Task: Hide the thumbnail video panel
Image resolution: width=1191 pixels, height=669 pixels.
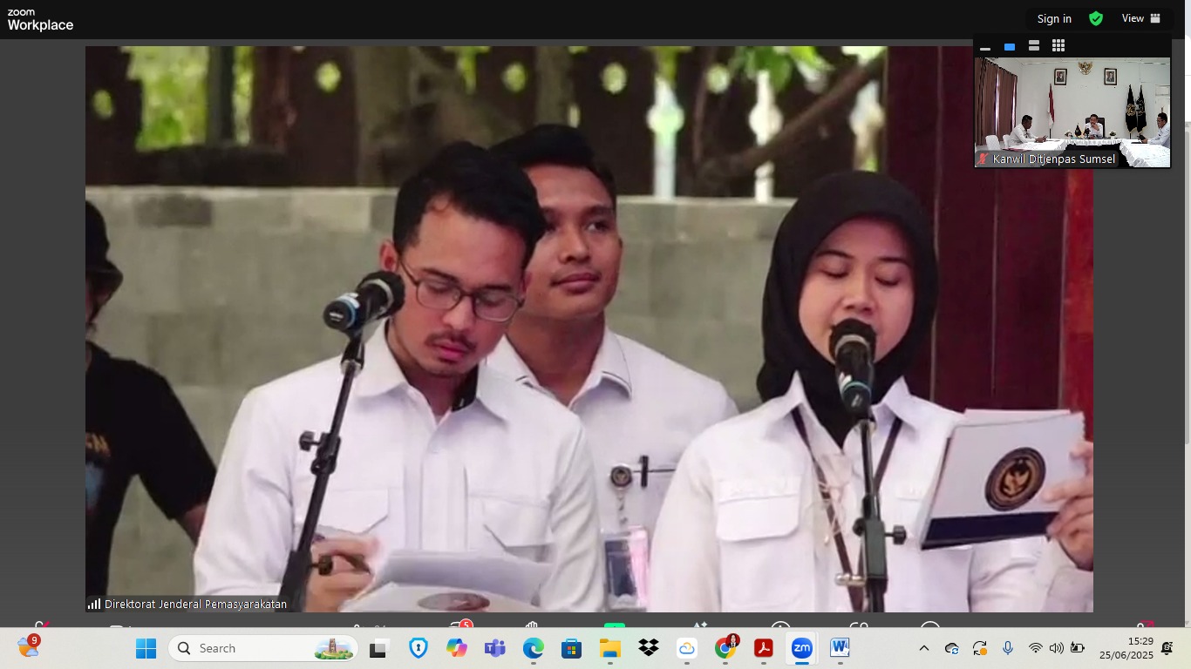Action: click(x=985, y=47)
